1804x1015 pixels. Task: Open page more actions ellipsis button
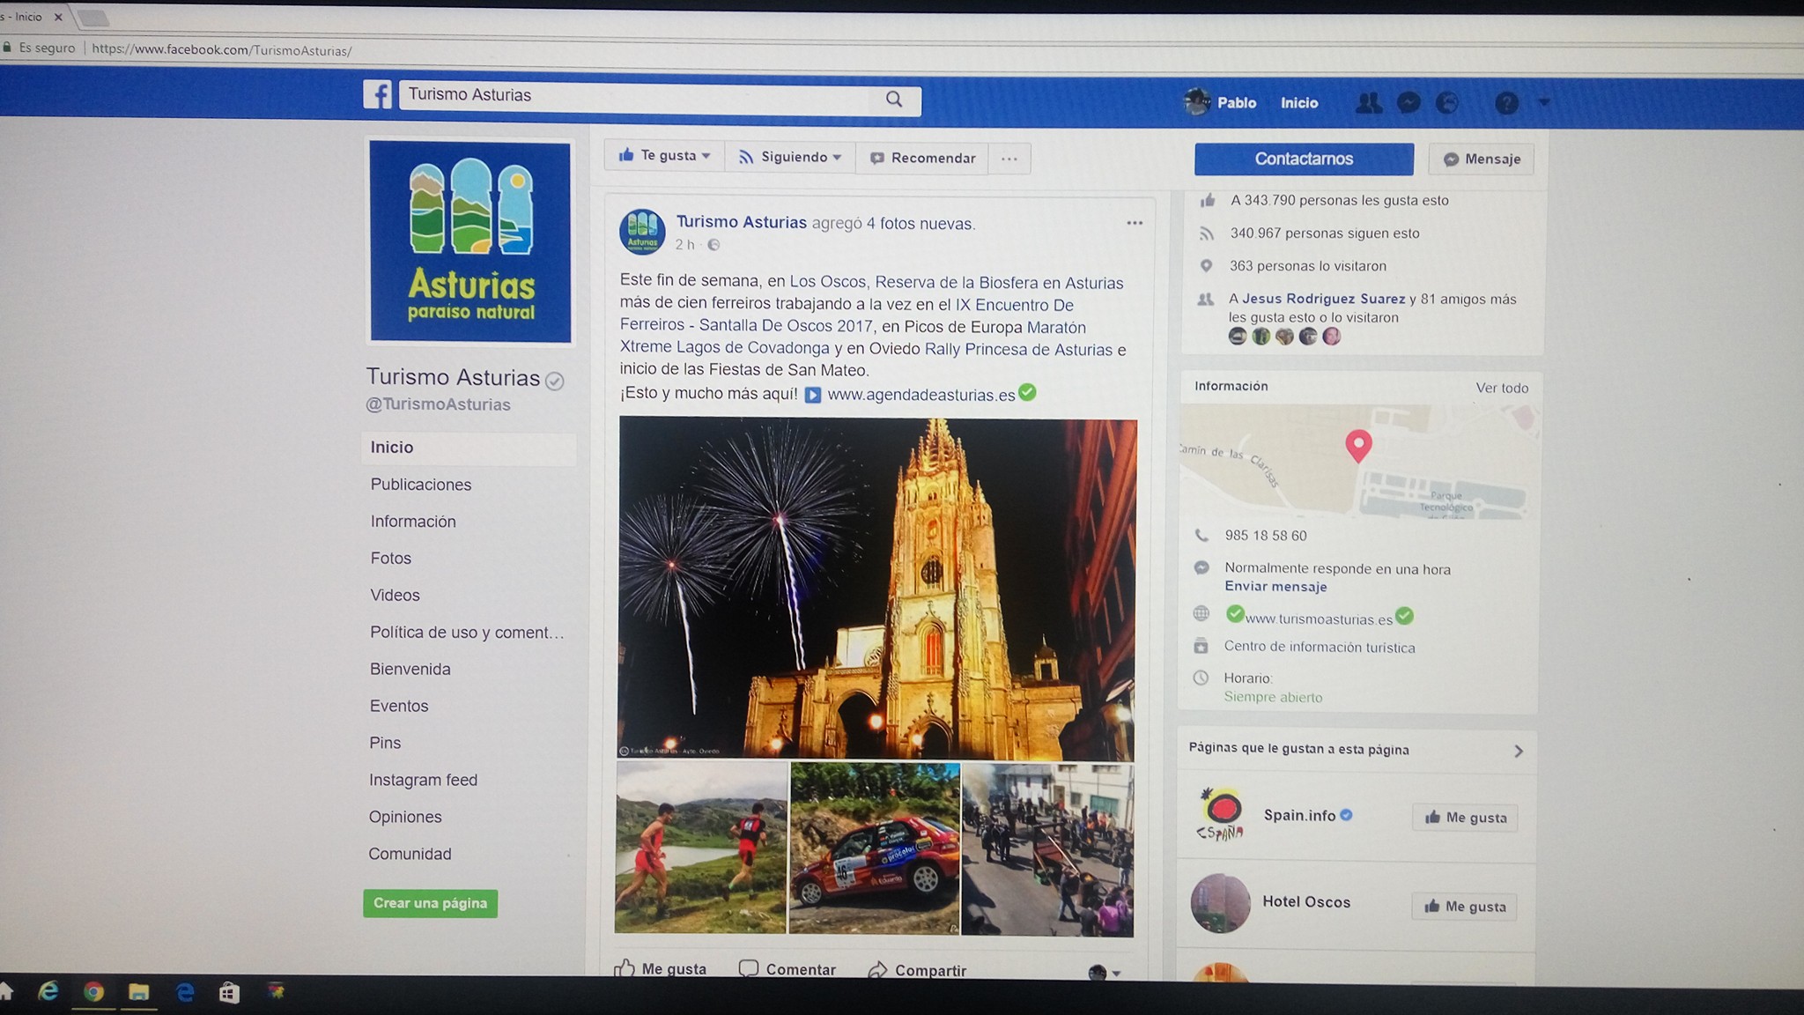pyautogui.click(x=1009, y=159)
